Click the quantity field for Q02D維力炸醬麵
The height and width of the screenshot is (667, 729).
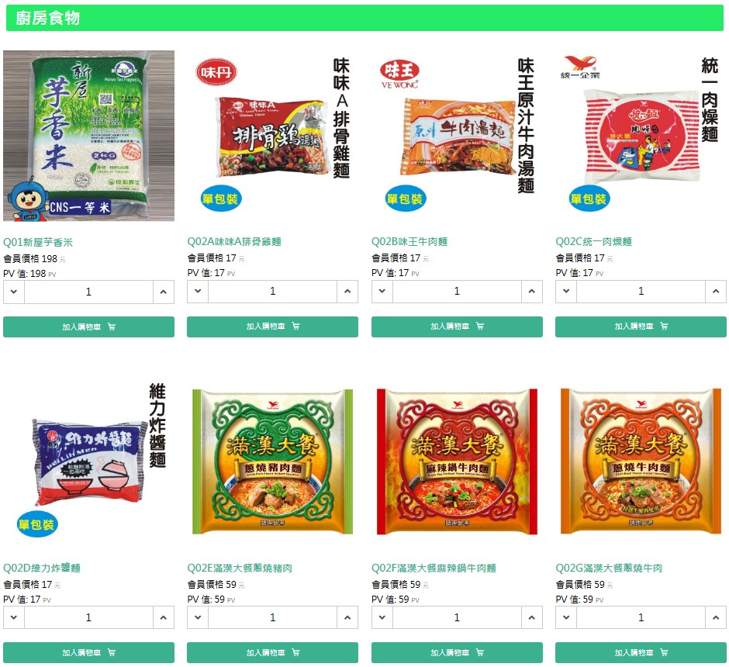tap(88, 617)
